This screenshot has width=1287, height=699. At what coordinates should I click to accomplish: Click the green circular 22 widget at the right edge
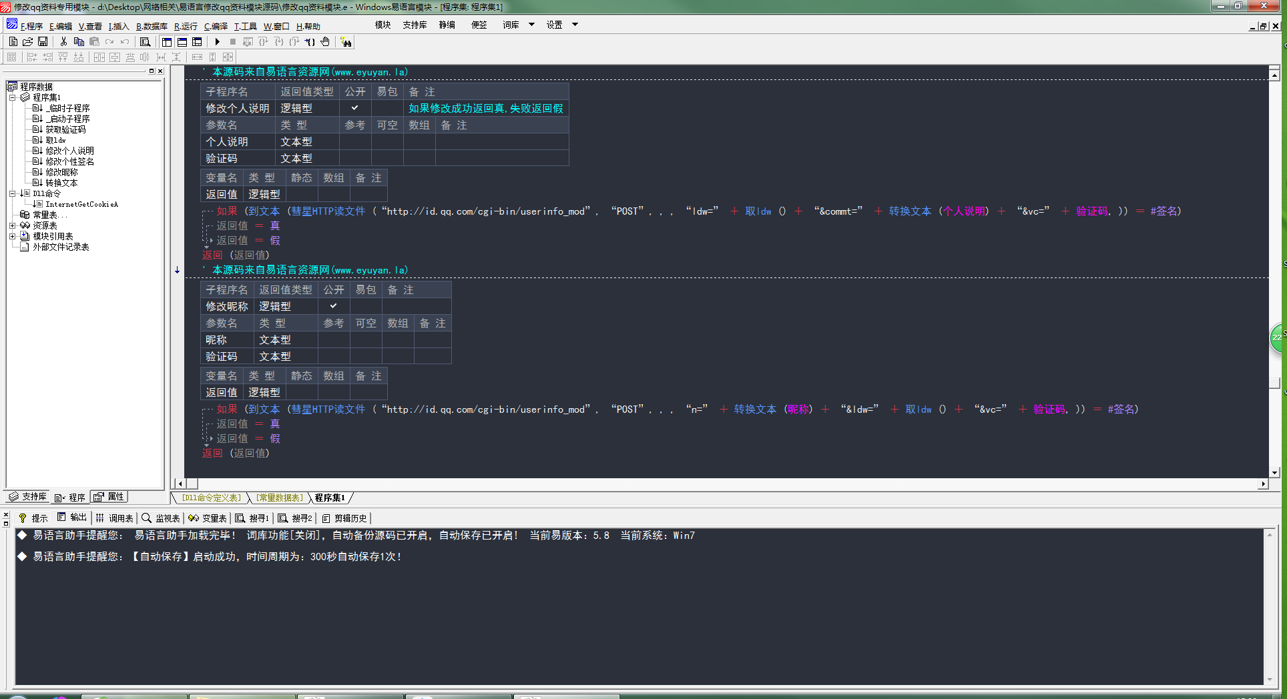[1278, 337]
